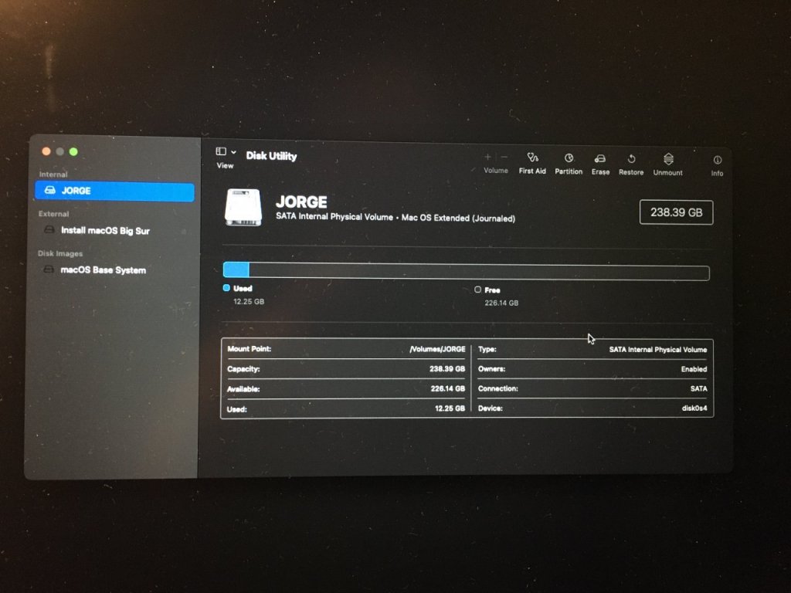Click the Restore toolbar icon
791x593 pixels.
[631, 158]
